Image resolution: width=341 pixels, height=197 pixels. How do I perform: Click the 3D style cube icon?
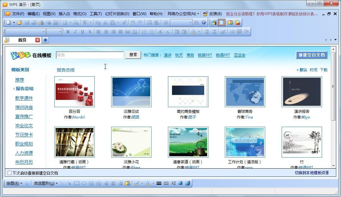[188, 183]
